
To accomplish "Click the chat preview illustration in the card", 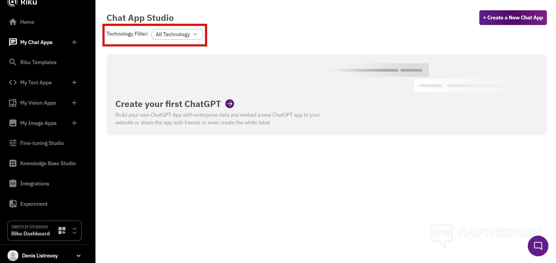I will pos(421,78).
